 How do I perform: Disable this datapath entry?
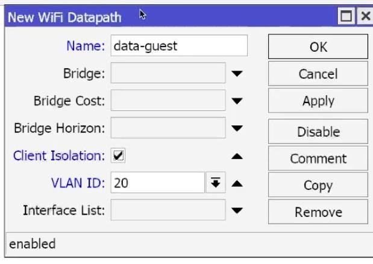pyautogui.click(x=318, y=131)
